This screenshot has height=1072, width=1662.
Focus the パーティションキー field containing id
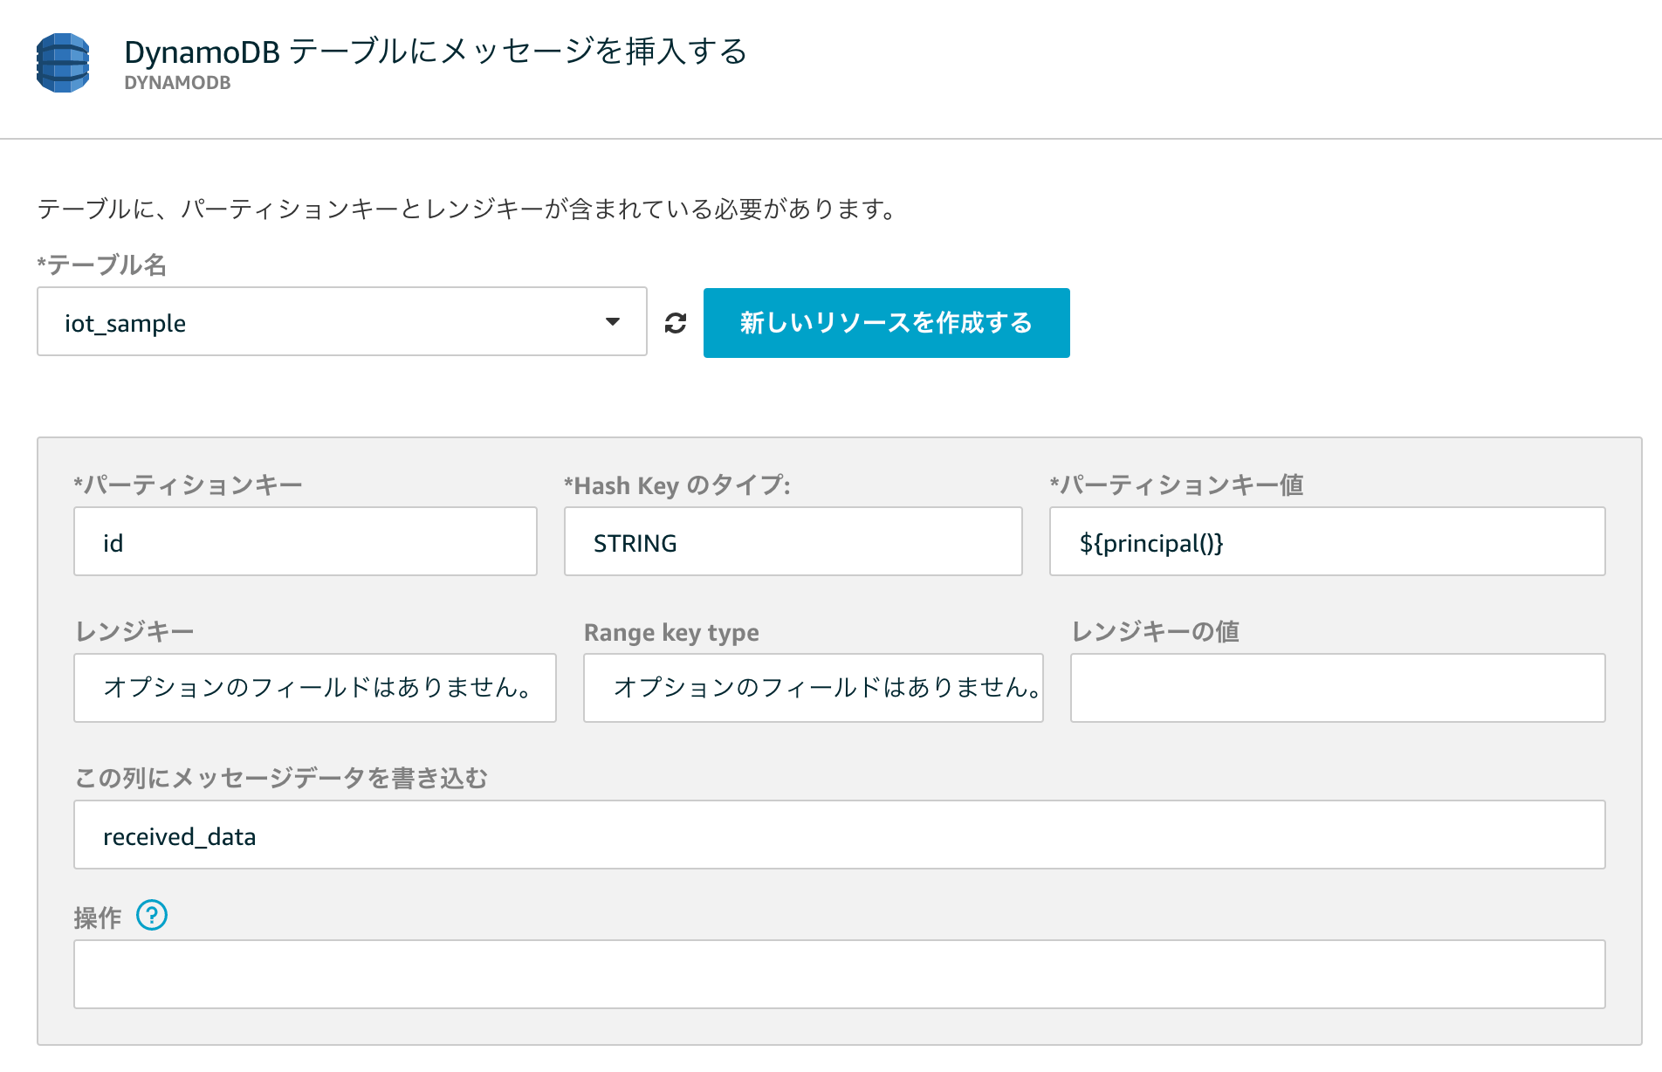pos(305,542)
